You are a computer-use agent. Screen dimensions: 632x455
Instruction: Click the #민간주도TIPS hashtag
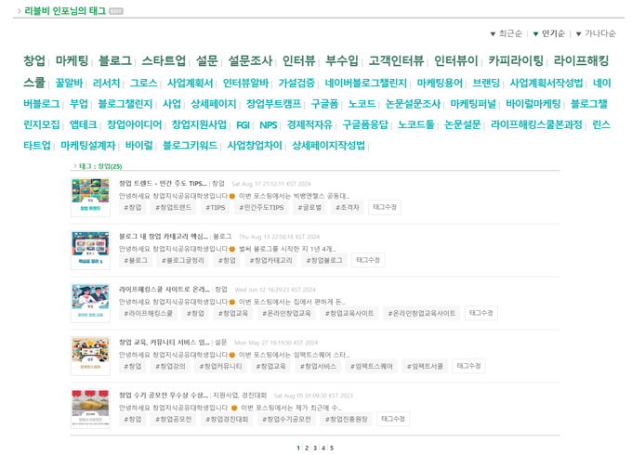(x=261, y=208)
